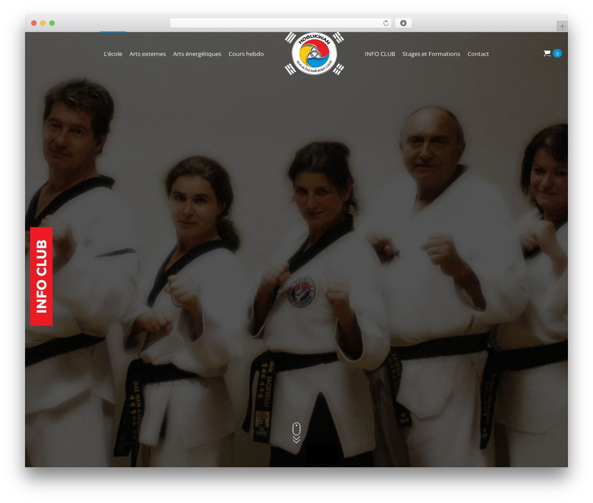Click the Hosukwan logo
Viewport: 593px width, 503px height.
314,53
